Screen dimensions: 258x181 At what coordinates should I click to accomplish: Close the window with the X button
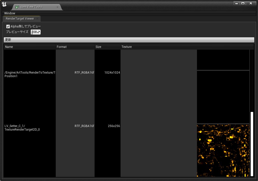[x=251, y=3]
